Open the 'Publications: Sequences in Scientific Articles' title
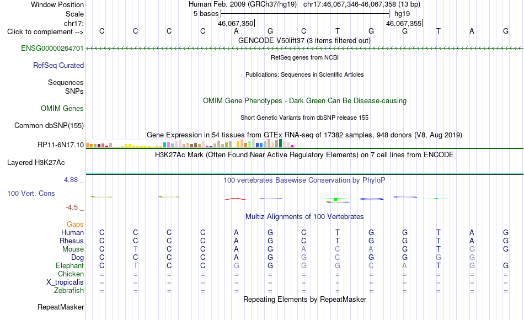Viewport: 524px width, 320px height. (x=304, y=74)
